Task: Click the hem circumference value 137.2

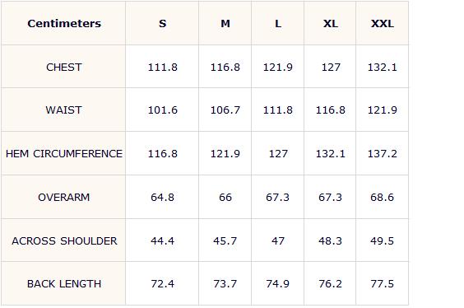Action: coord(383,154)
